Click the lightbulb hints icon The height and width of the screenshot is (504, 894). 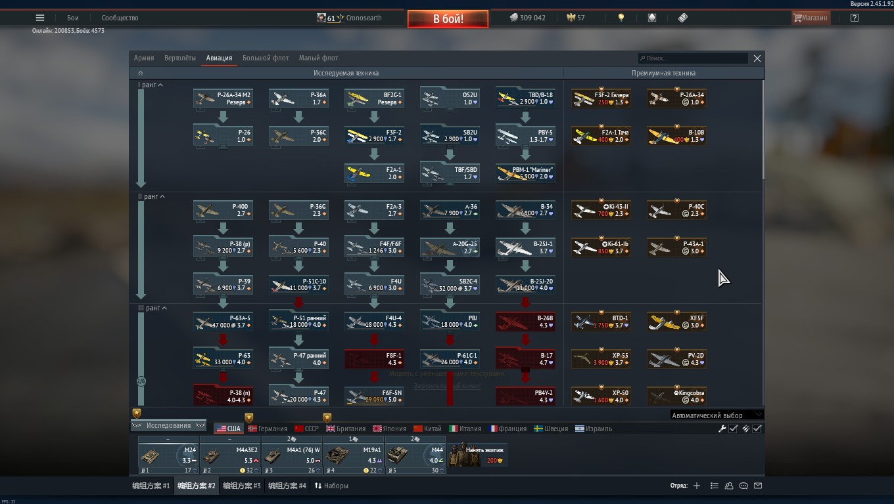click(621, 18)
